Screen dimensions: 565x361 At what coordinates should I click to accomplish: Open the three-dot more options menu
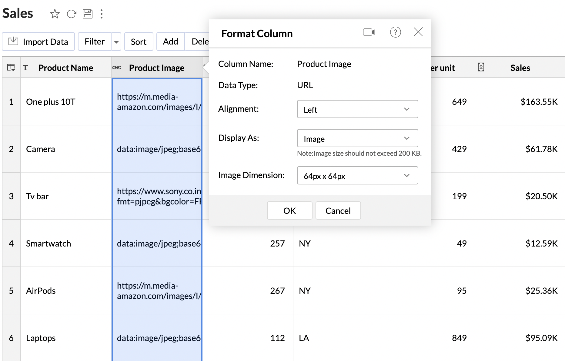102,14
